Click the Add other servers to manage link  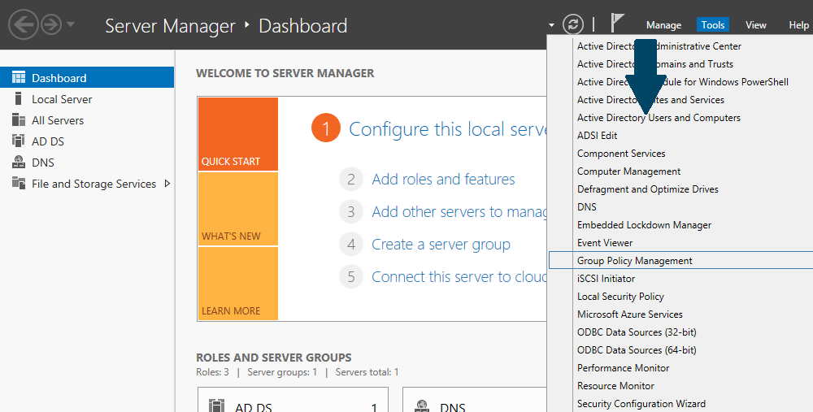[x=459, y=212]
